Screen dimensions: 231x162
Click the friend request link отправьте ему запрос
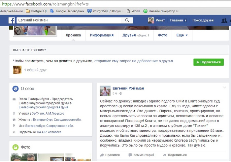click(134, 61)
